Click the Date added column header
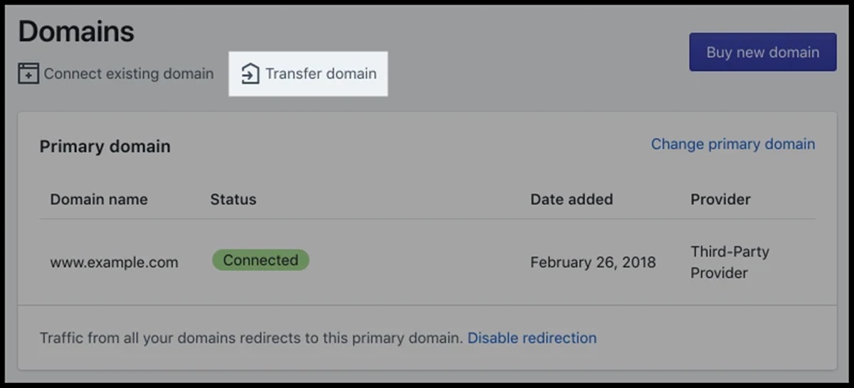Screen dimensions: 854x388 pyautogui.click(x=571, y=200)
